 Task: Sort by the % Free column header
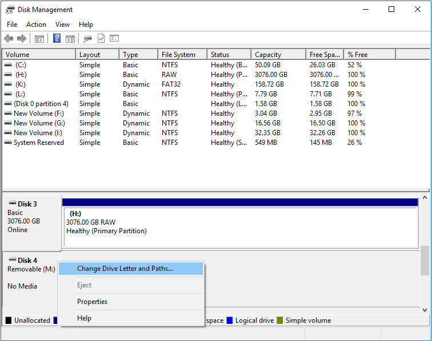coord(370,54)
